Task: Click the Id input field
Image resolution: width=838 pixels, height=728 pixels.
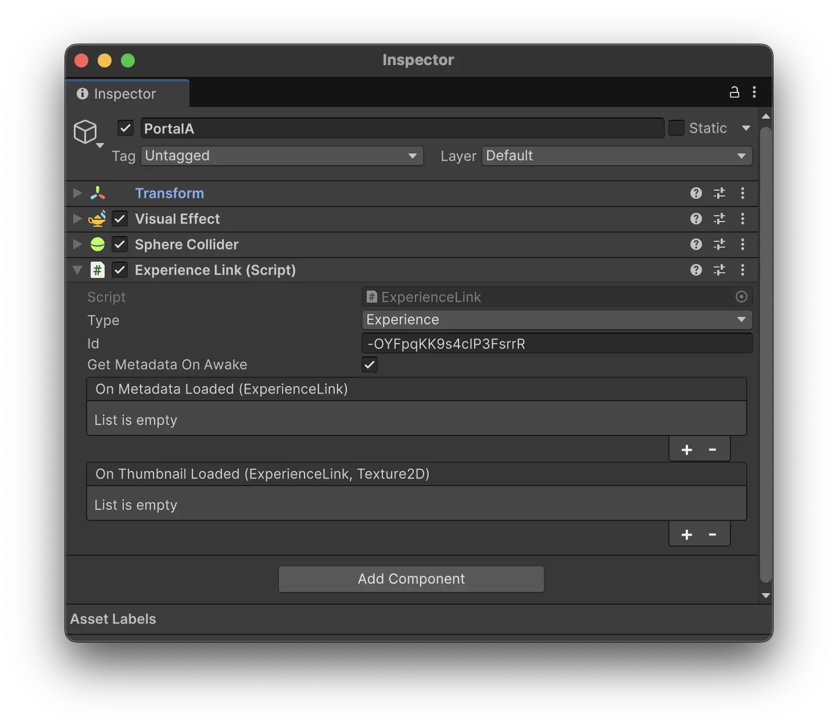Action: 556,344
